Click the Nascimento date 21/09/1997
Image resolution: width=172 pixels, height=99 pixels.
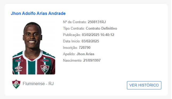[92, 60]
